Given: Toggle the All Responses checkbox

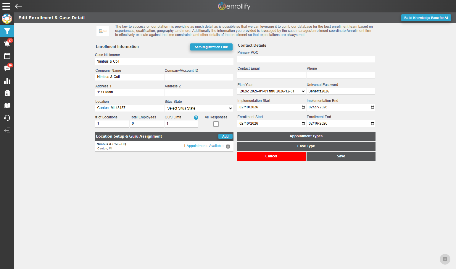Looking at the screenshot, I should click(216, 124).
